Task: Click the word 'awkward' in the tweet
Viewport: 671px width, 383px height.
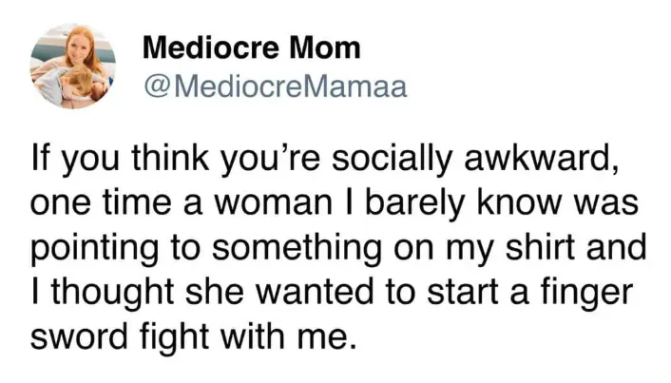Action: click(x=541, y=160)
